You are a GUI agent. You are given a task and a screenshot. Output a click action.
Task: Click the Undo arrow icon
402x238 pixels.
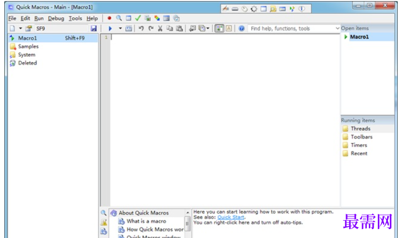(x=141, y=28)
